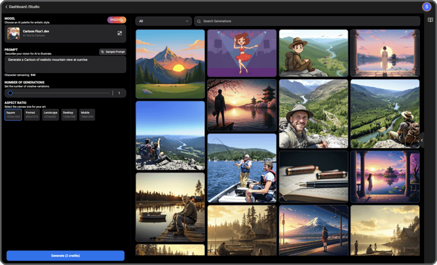
Task: Open girl at station facing Mount Fuji thumbnail
Action: (x=314, y=230)
